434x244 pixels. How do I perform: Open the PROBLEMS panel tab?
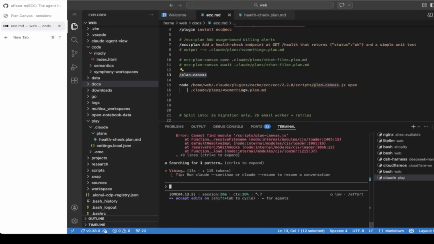pyautogui.click(x=174, y=126)
